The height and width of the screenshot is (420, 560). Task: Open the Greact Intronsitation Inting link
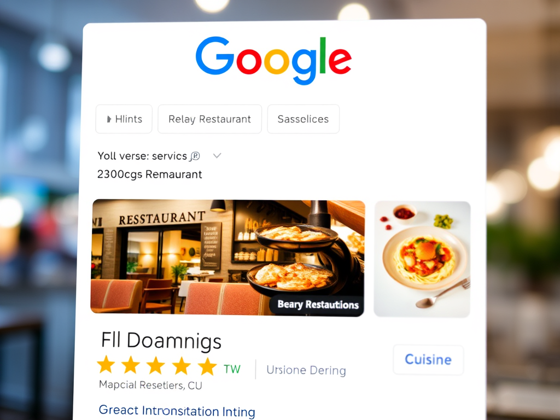tap(177, 411)
